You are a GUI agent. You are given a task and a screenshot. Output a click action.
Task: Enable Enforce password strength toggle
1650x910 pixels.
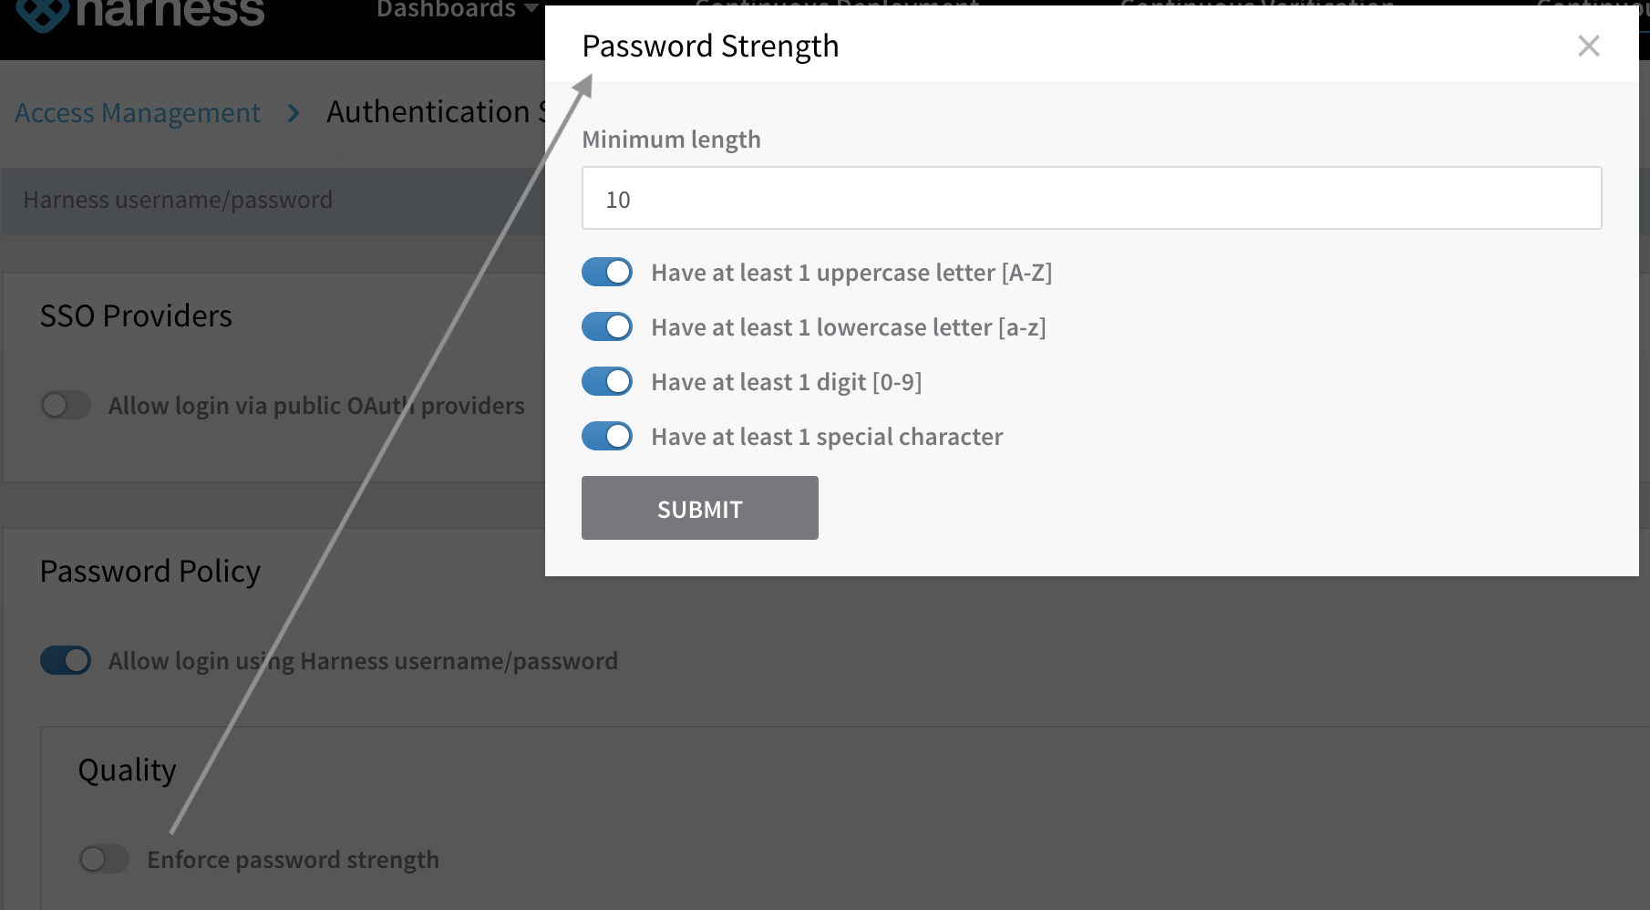(104, 859)
